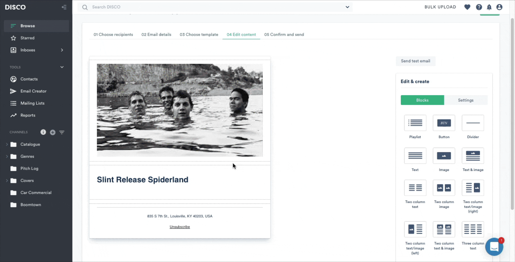The height and width of the screenshot is (262, 515).
Task: Insert a Divider block
Action: pos(473,123)
